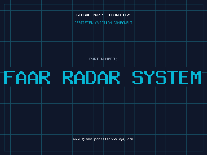Click the 'CERTIFIED AVIATION COMPONENT' subtitle
This screenshot has height=155, width=207.
[x=103, y=23]
